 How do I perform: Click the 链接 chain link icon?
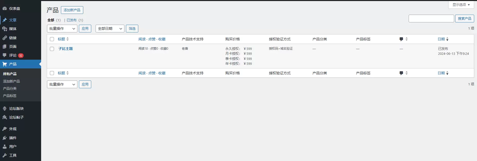point(5,38)
